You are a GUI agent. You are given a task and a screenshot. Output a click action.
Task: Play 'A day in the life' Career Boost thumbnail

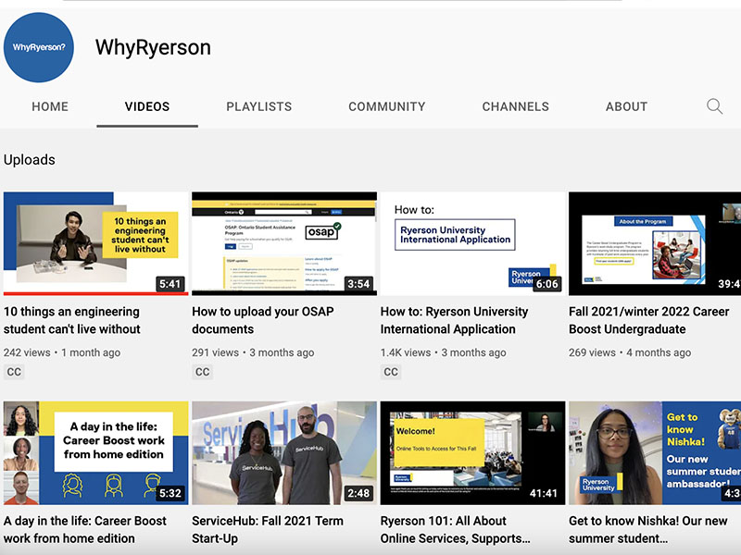(x=95, y=452)
